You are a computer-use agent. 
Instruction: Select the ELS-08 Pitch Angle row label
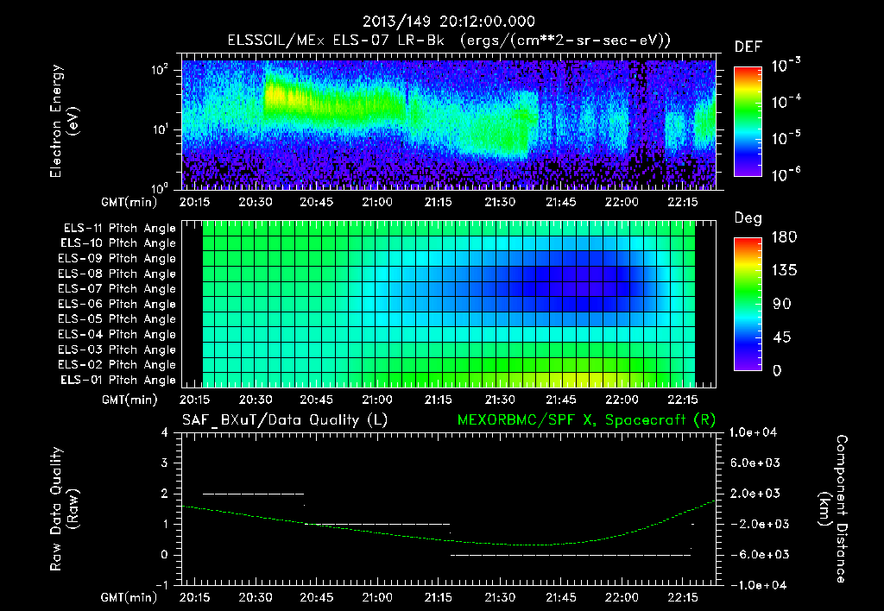click(x=117, y=274)
